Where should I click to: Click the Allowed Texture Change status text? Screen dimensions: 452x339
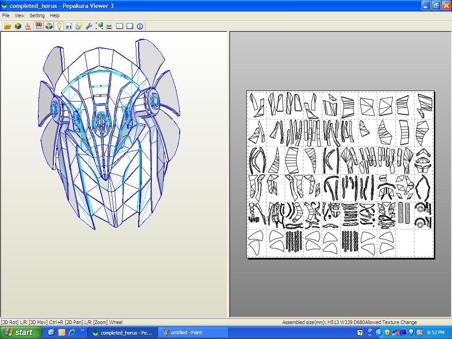[391, 322]
